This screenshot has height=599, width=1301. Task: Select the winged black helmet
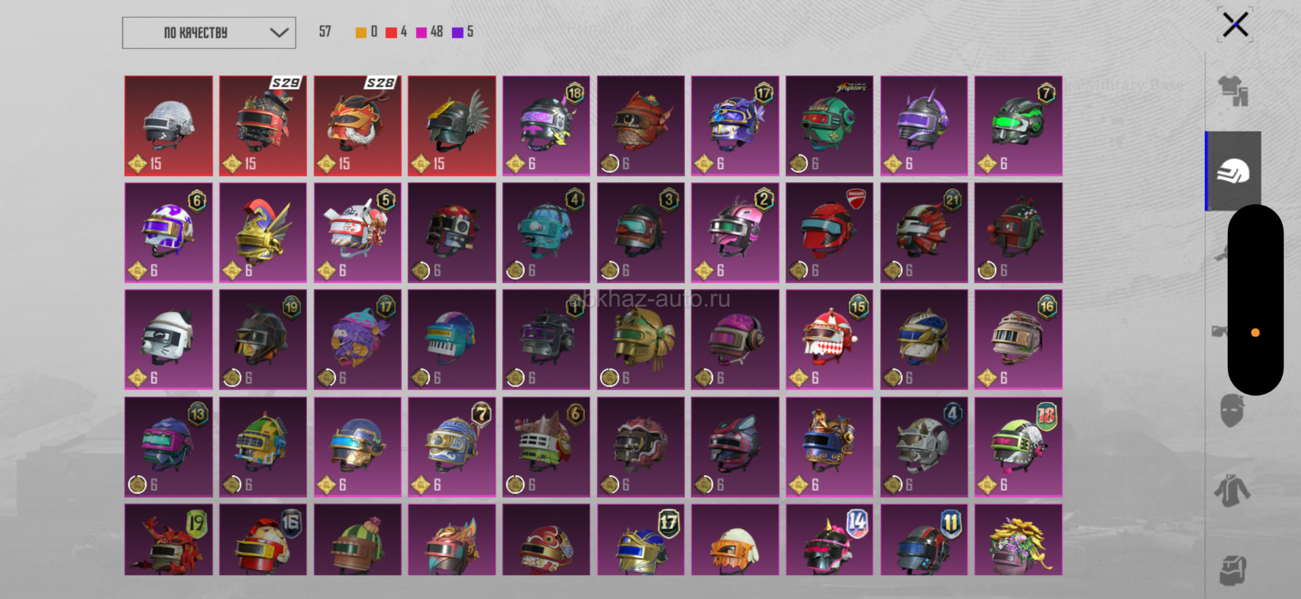[452, 126]
